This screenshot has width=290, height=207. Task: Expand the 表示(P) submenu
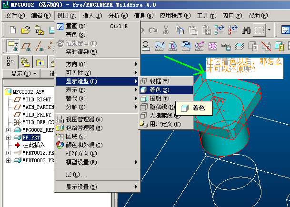point(98,90)
